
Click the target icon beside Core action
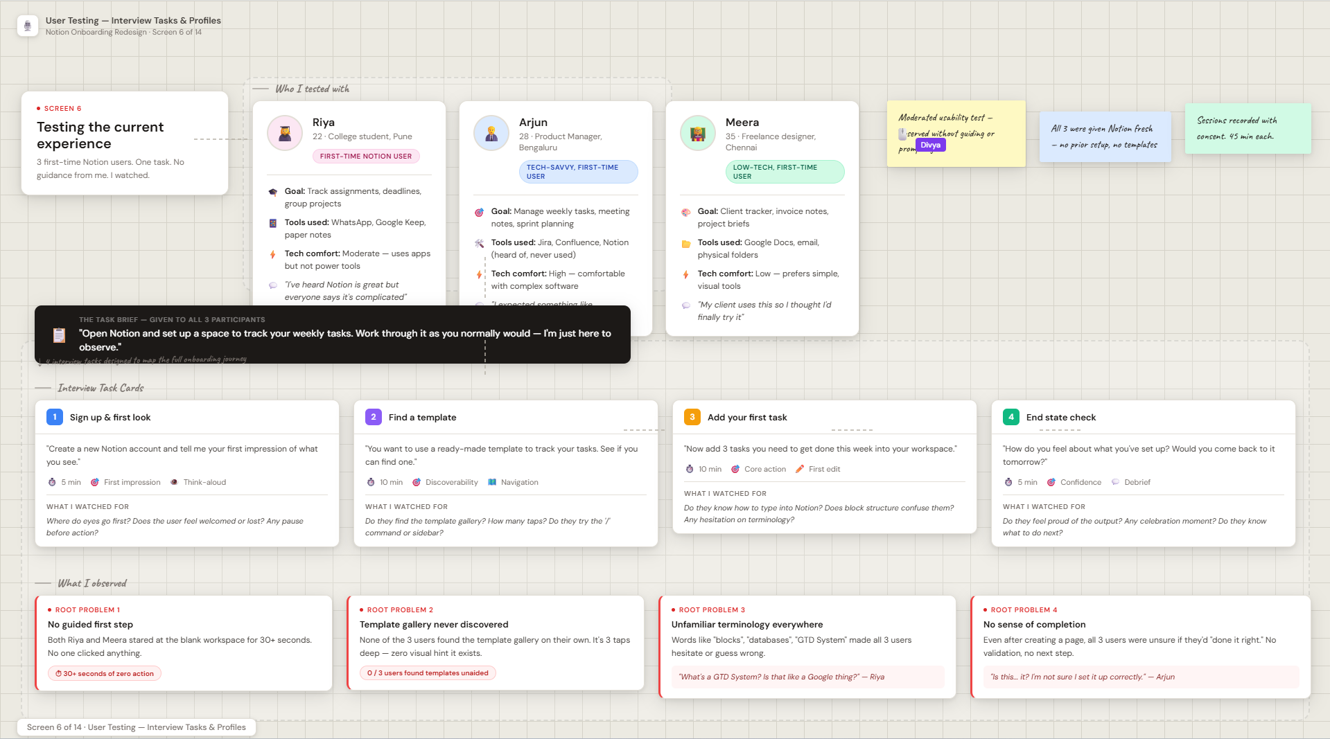click(735, 469)
